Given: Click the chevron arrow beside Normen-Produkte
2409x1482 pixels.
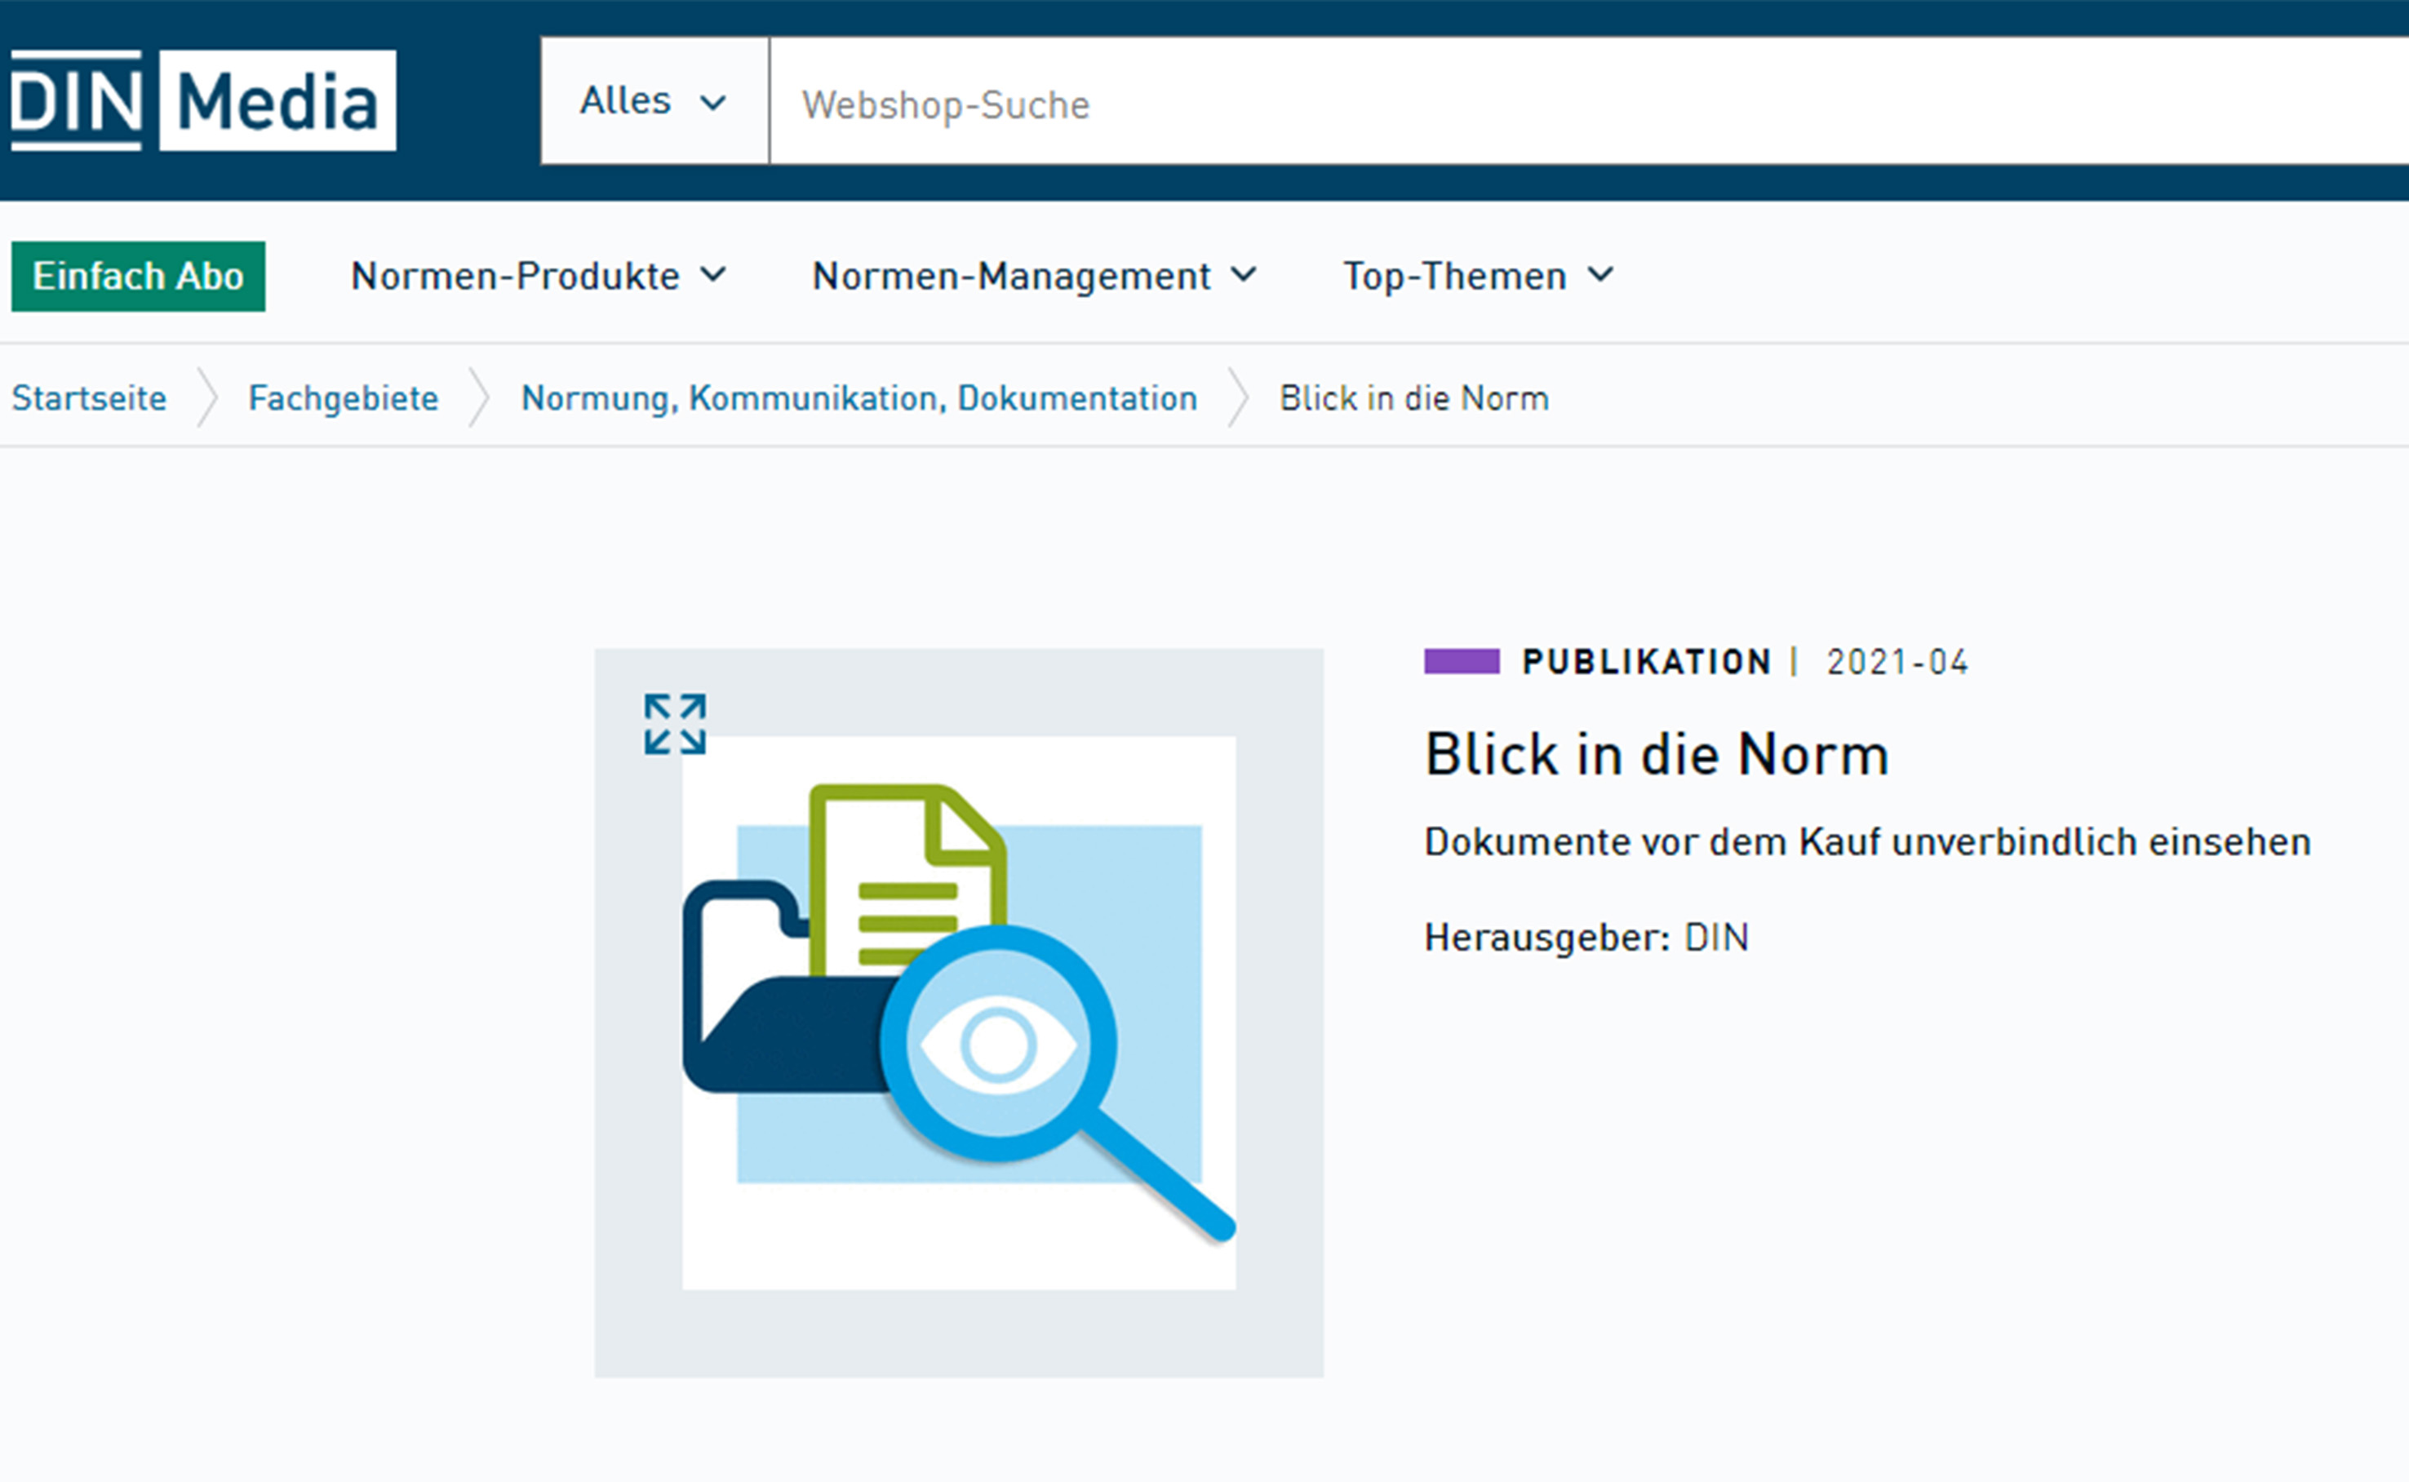Looking at the screenshot, I should pyautogui.click(x=713, y=275).
